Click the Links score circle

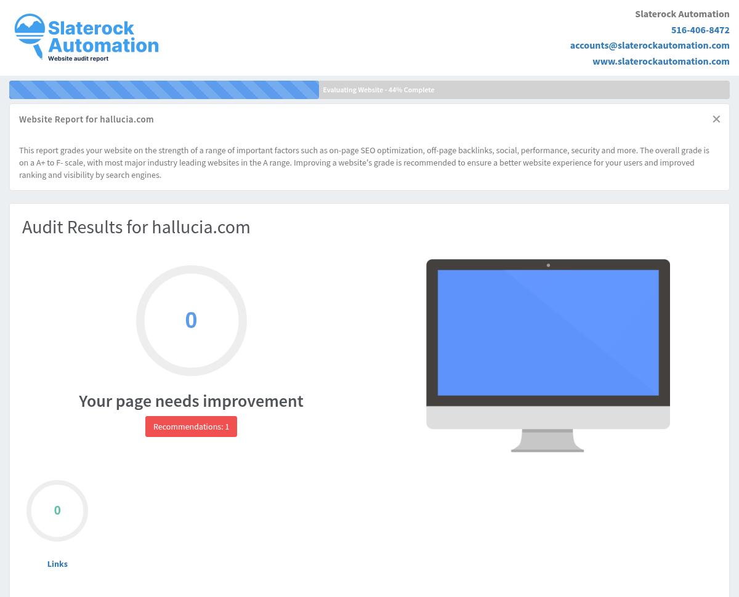57,511
